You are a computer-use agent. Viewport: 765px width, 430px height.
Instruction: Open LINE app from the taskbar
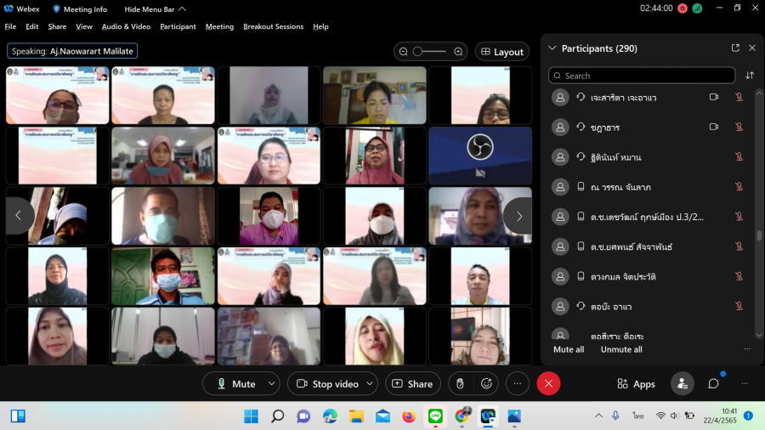click(435, 416)
